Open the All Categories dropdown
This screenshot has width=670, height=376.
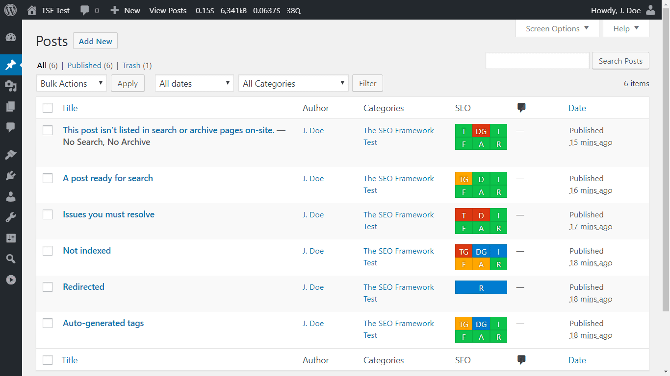293,83
